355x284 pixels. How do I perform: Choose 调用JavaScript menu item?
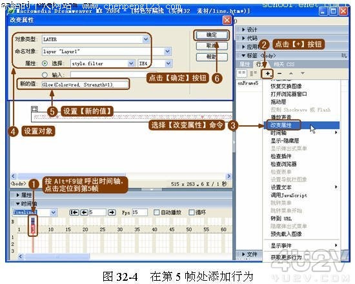(289, 195)
